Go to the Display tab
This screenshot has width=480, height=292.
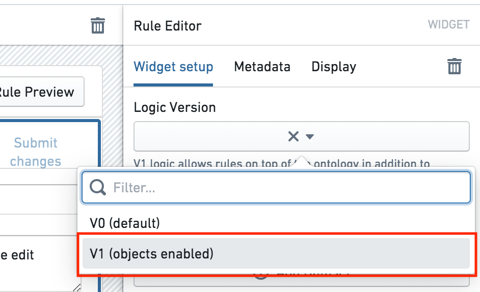[334, 67]
